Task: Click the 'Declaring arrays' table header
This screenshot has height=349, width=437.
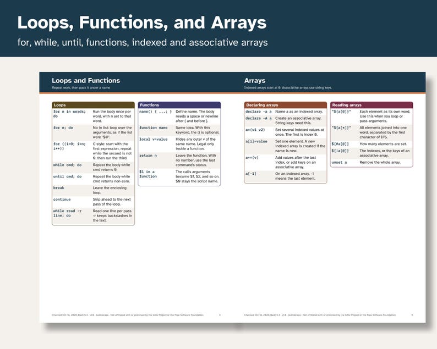Action: (x=286, y=105)
